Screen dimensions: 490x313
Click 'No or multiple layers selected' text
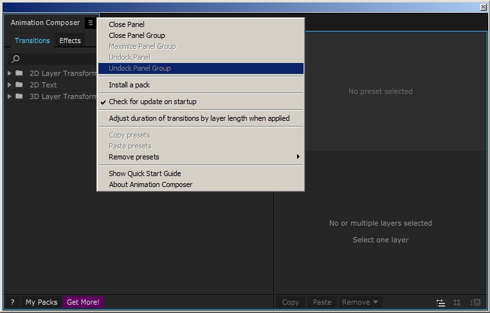(381, 223)
